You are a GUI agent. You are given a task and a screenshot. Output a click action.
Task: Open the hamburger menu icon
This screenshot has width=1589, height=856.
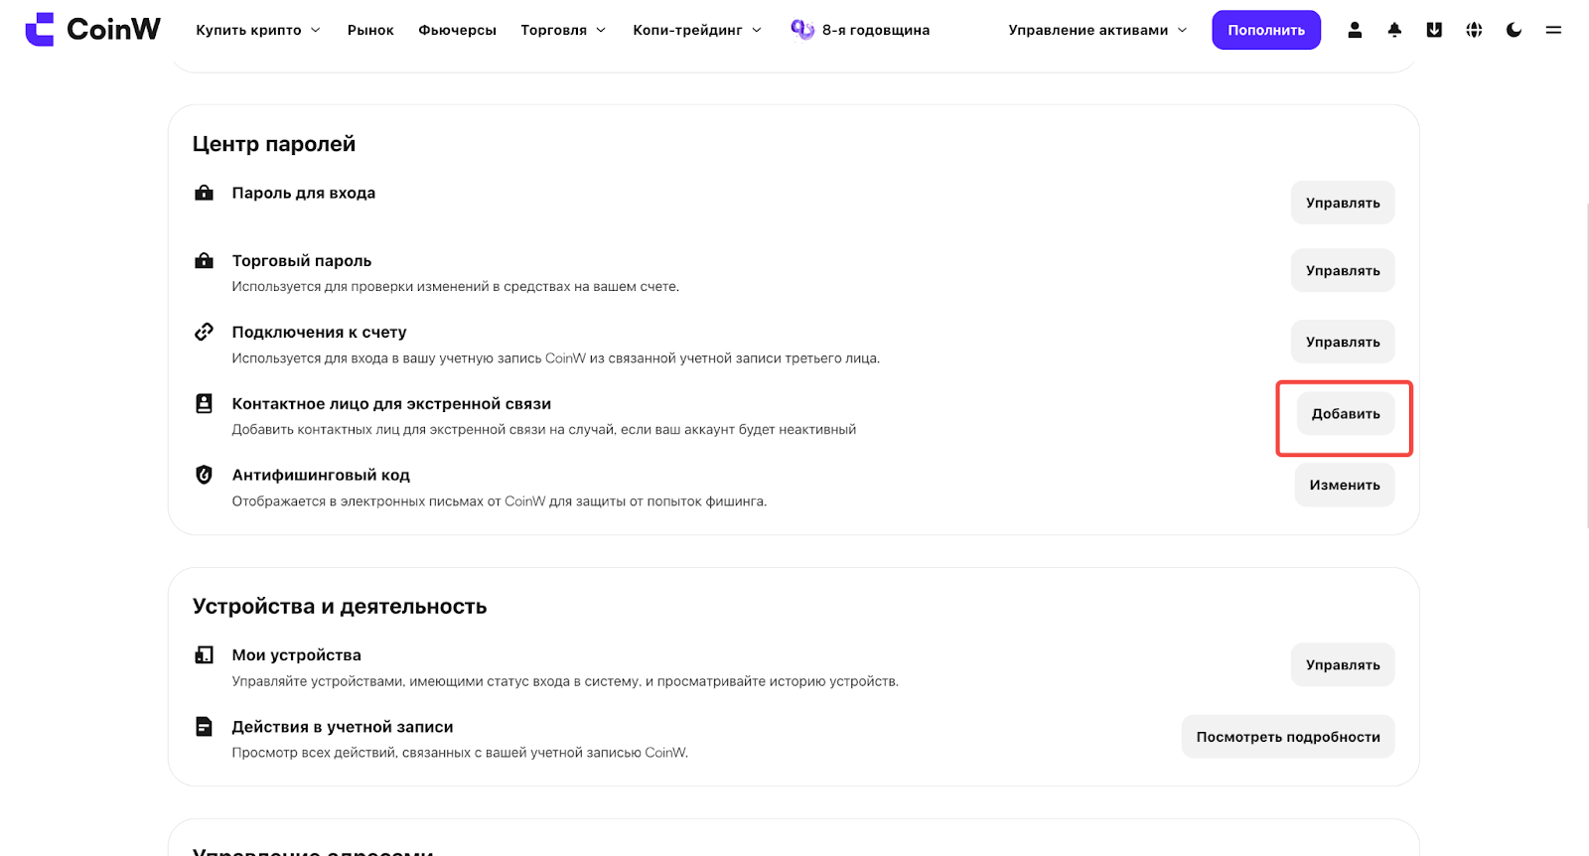(1553, 30)
